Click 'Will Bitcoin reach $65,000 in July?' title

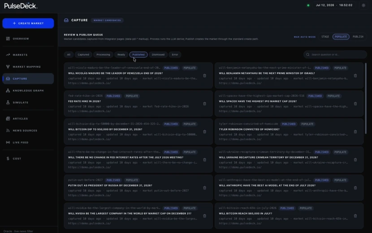click(246, 214)
